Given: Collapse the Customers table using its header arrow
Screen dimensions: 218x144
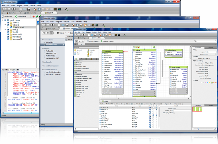Looking at the screenshot, I should coord(122,52).
